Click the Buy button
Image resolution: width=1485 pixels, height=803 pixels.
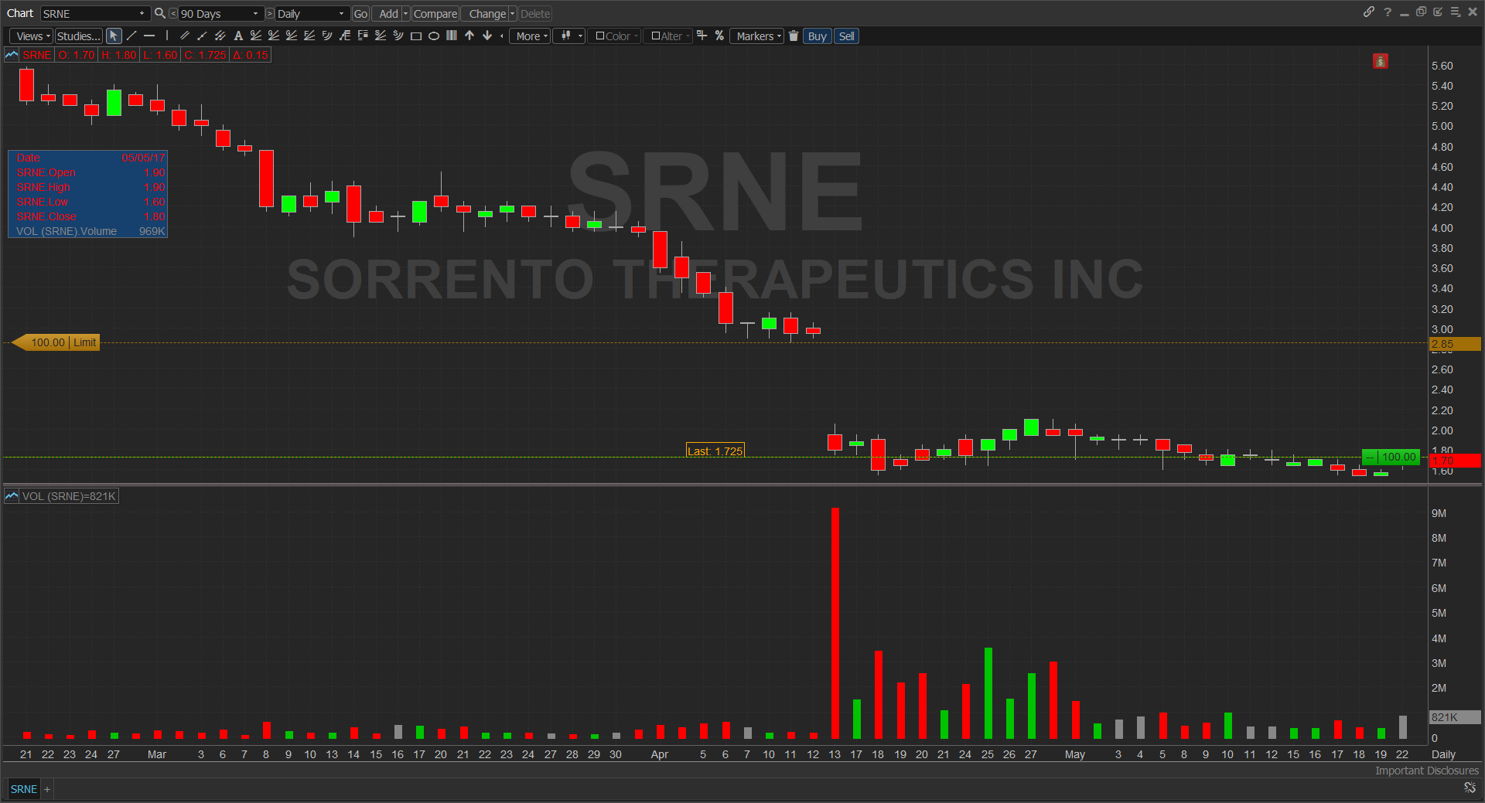[816, 36]
